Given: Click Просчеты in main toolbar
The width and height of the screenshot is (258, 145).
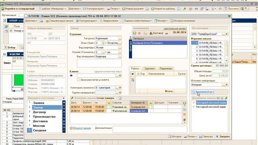Looking at the screenshot, I should pos(231,9).
